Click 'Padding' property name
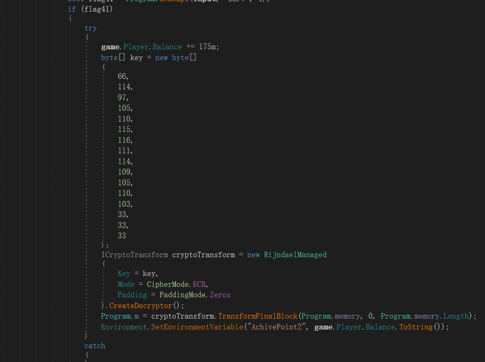The image size is (485, 362). 132,295
